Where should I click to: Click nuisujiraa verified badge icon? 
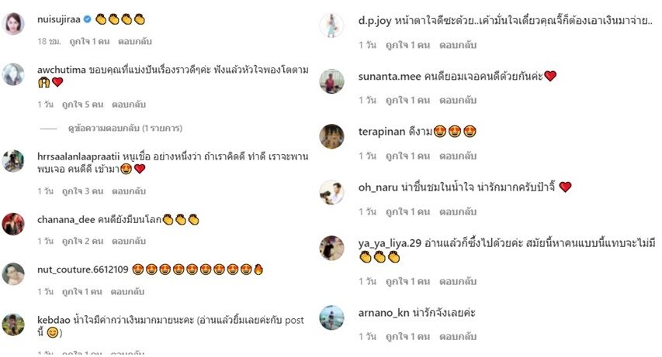click(88, 19)
